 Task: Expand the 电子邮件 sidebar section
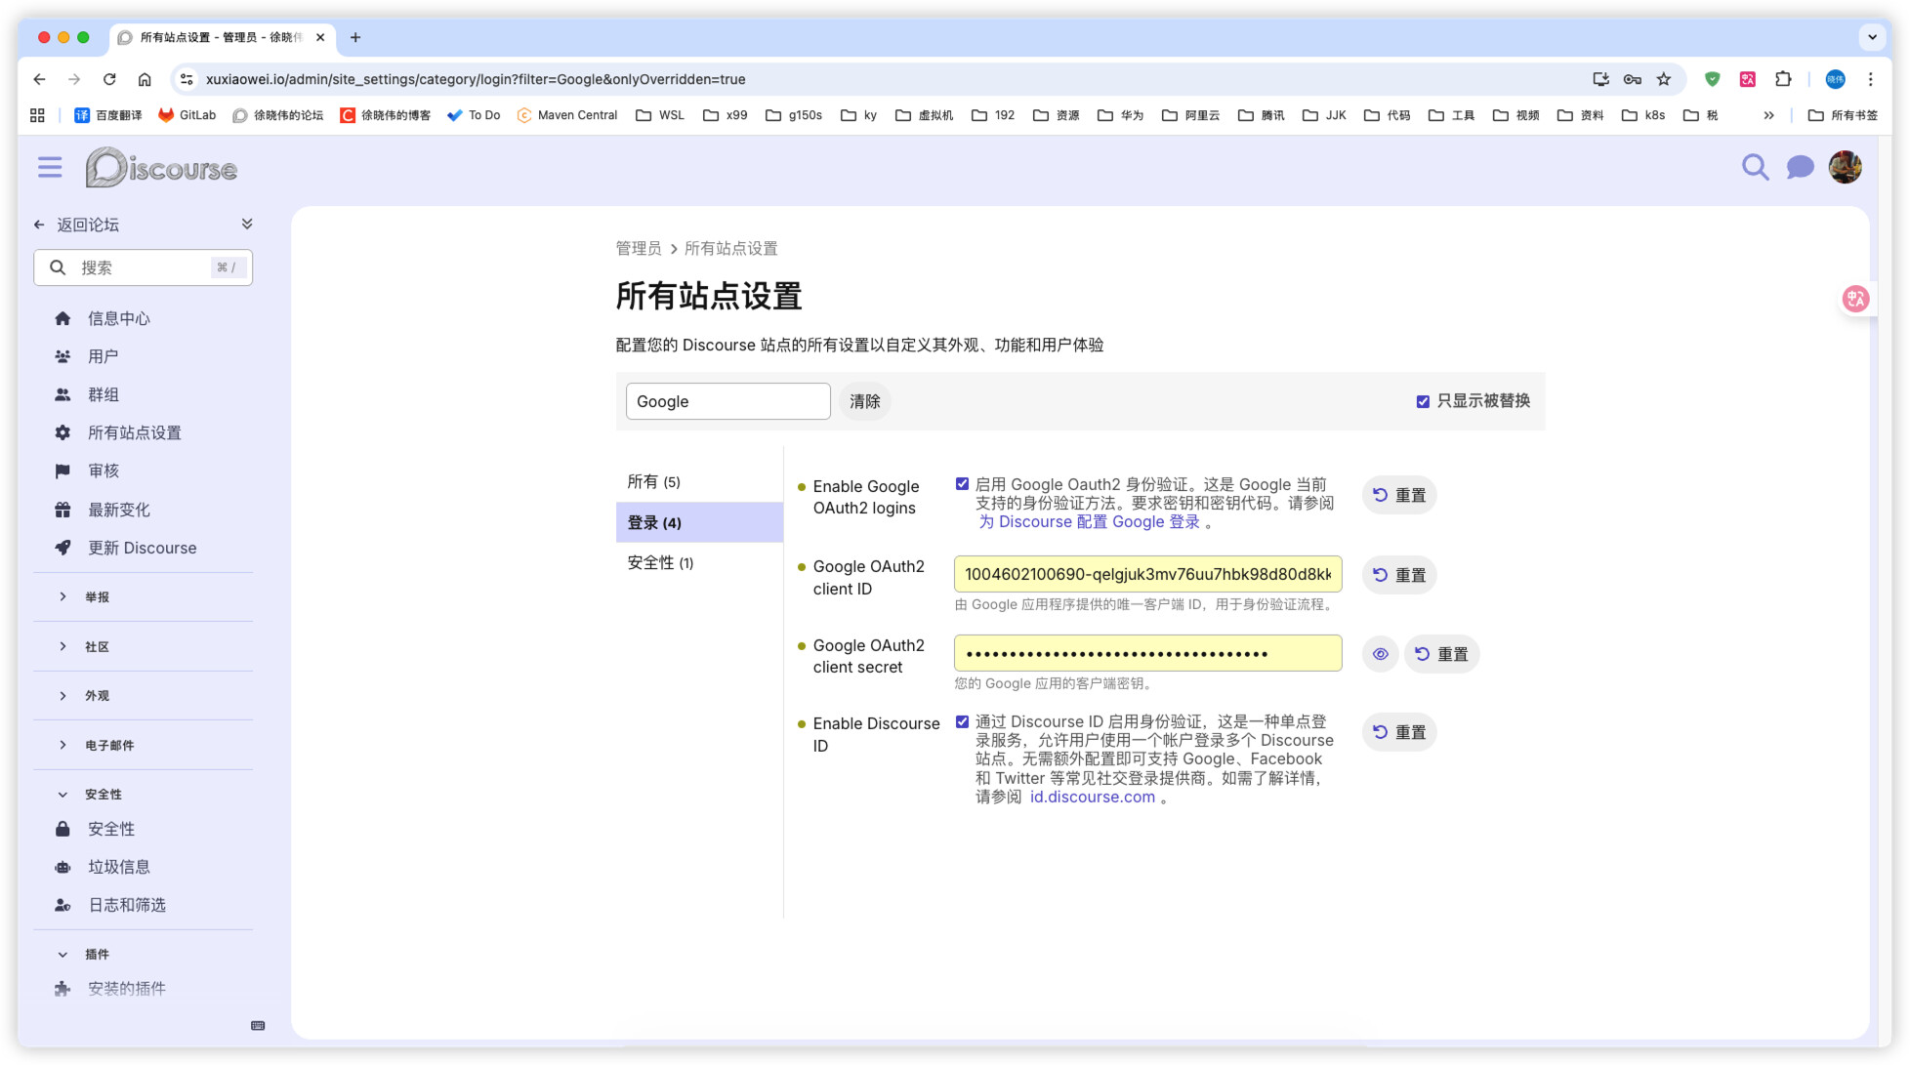(x=108, y=745)
